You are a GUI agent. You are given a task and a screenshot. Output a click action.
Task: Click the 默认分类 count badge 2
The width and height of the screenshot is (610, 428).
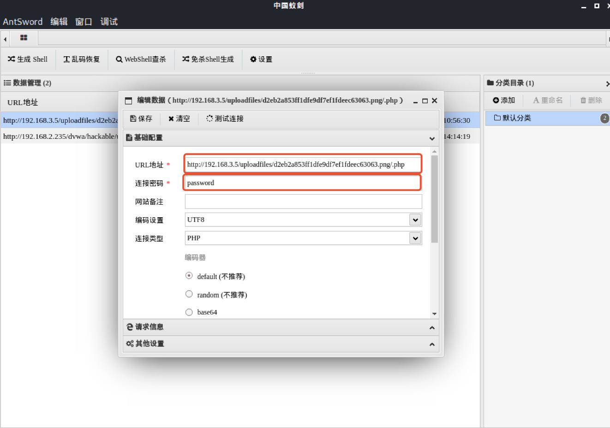click(x=604, y=118)
